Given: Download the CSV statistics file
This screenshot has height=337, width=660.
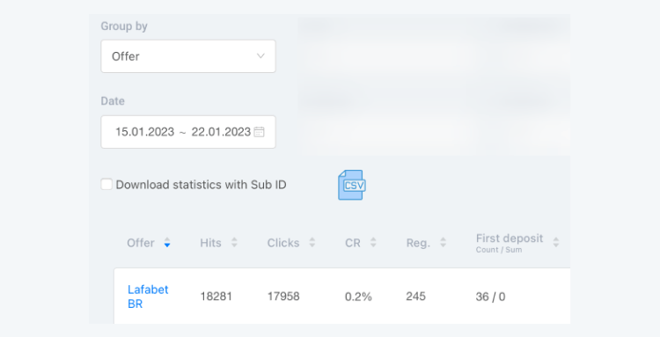Looking at the screenshot, I should pos(351,185).
